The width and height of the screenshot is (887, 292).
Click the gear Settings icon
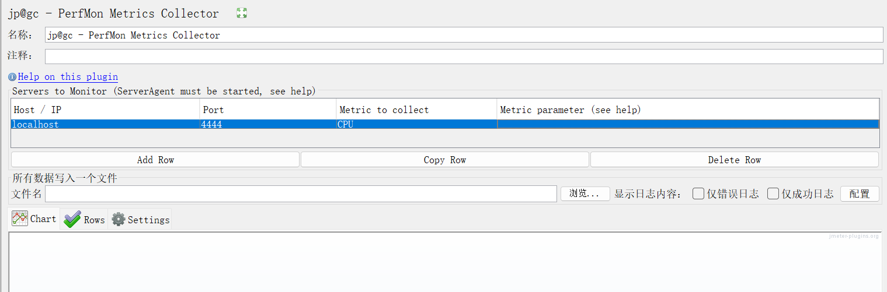[119, 219]
